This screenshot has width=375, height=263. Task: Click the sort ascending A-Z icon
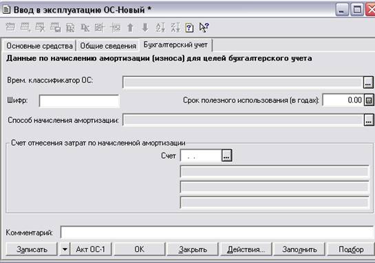tap(160, 27)
